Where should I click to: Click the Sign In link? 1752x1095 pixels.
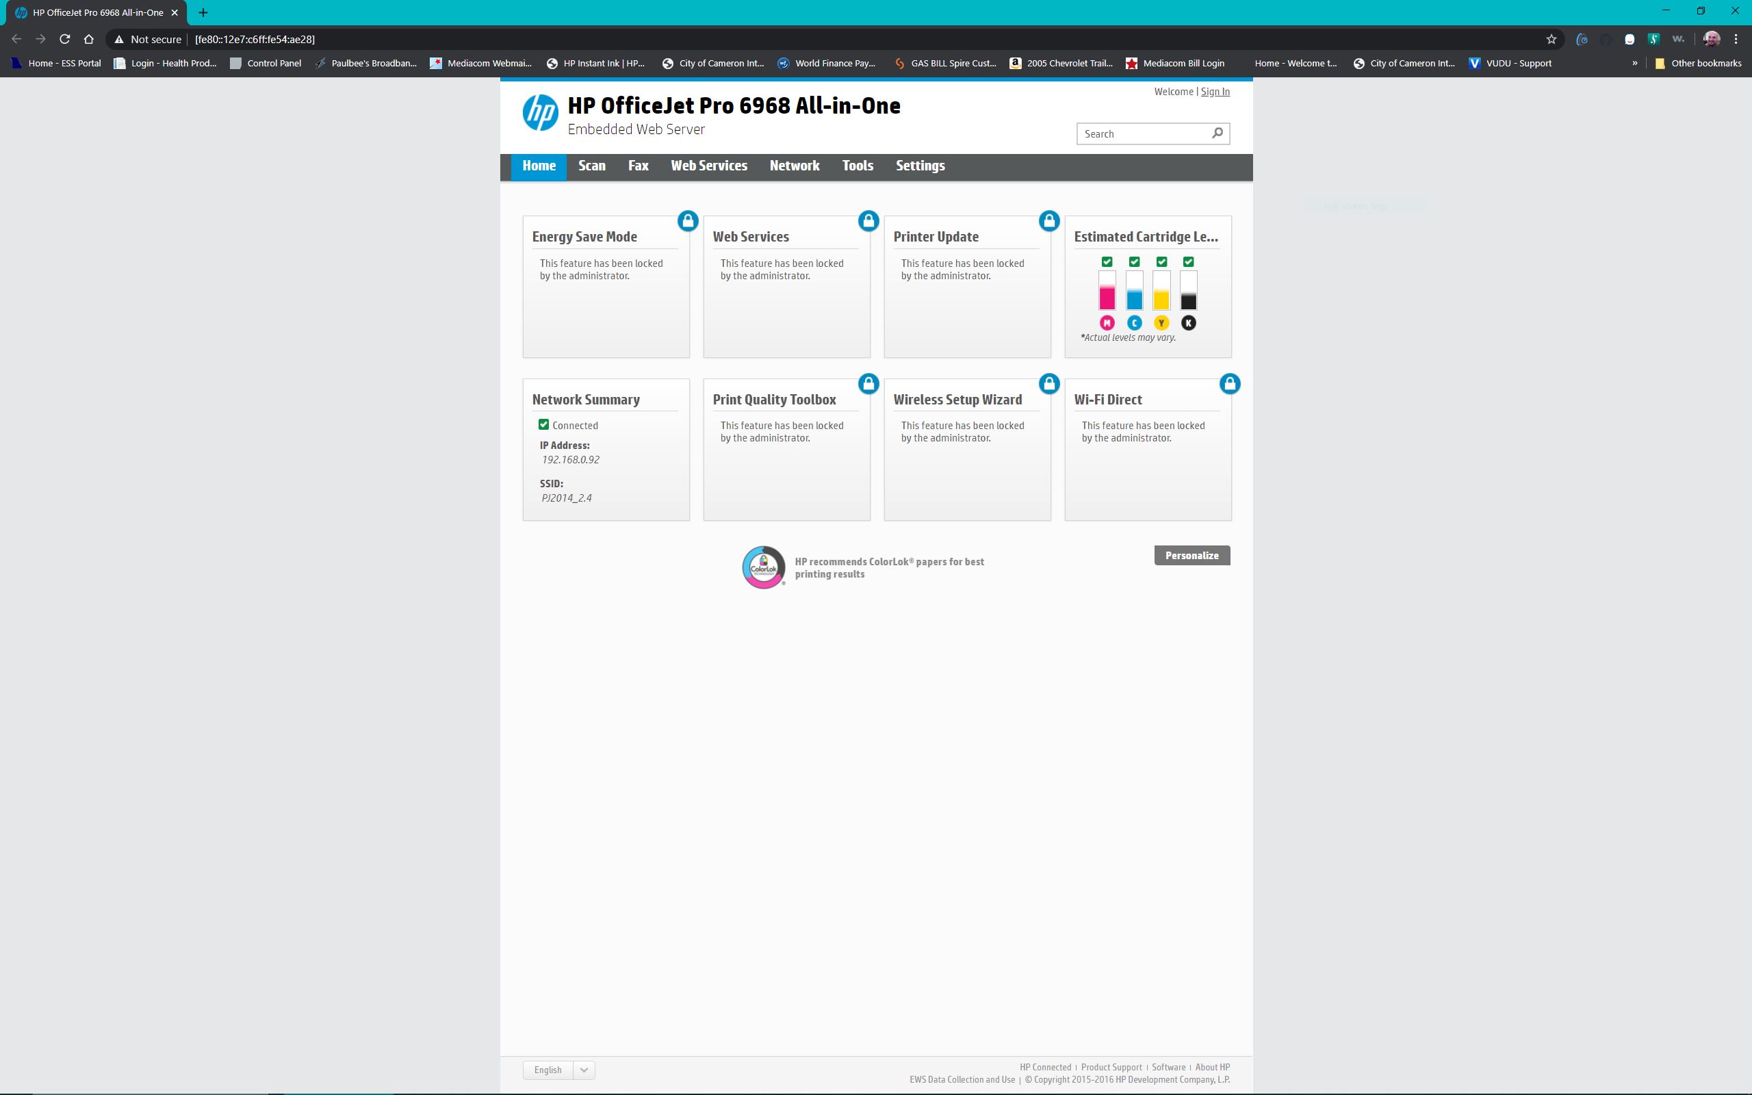[x=1215, y=91]
